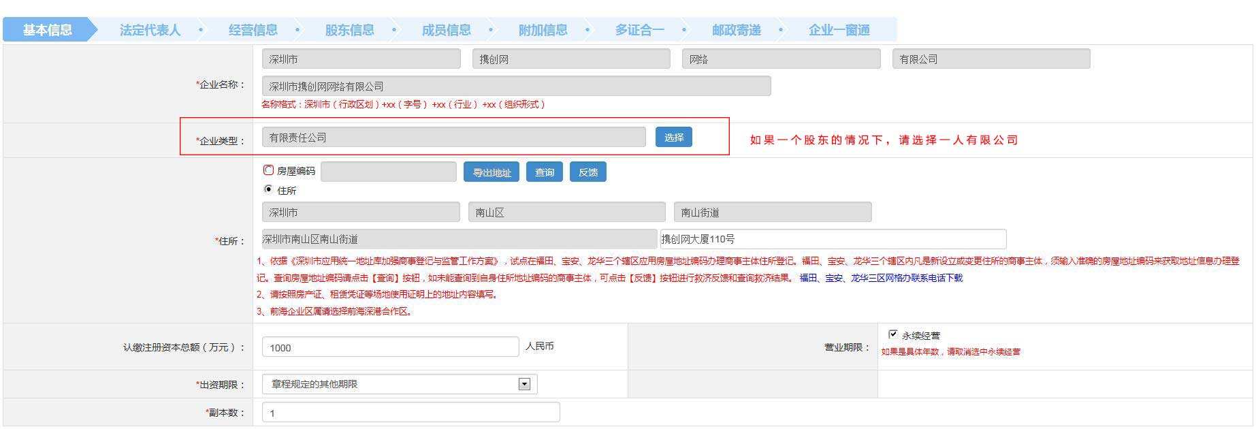Switch to the 法定代表人 tab

[x=150, y=30]
